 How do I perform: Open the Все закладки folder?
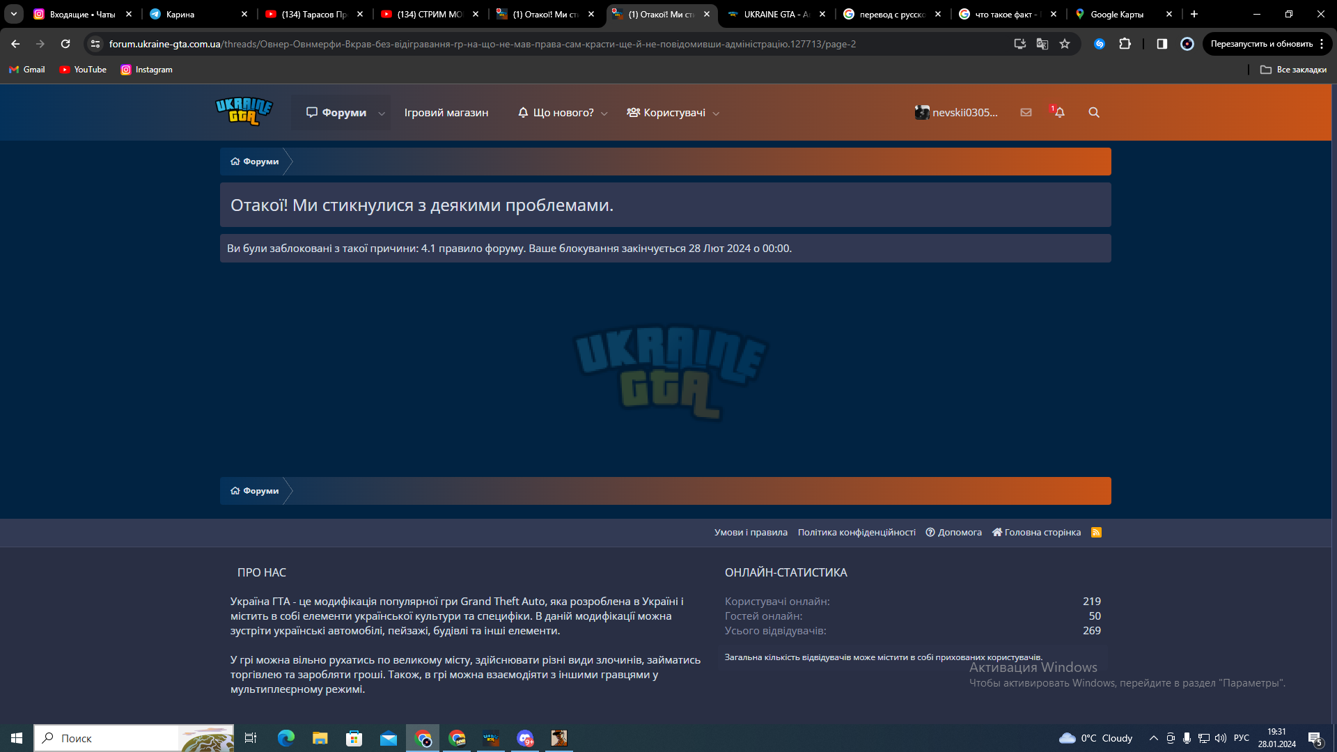1293,70
